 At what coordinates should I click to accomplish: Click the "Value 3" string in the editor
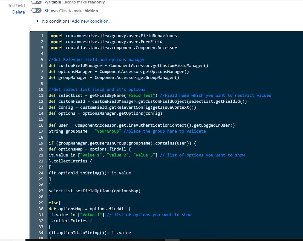coord(144,155)
